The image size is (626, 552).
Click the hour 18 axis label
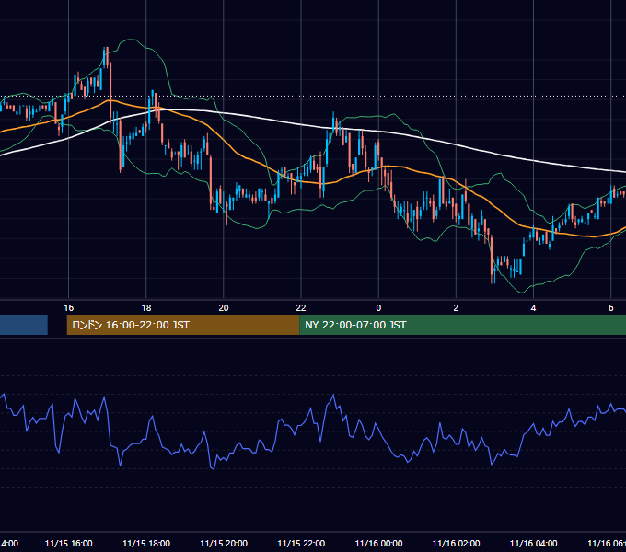(x=146, y=307)
